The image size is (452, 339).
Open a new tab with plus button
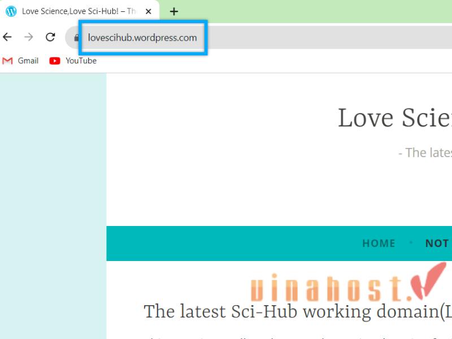click(x=174, y=11)
